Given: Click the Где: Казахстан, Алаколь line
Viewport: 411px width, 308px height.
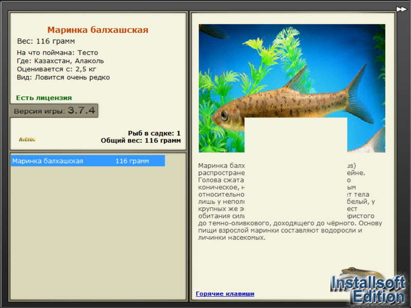Looking at the screenshot, I should click(x=60, y=61).
